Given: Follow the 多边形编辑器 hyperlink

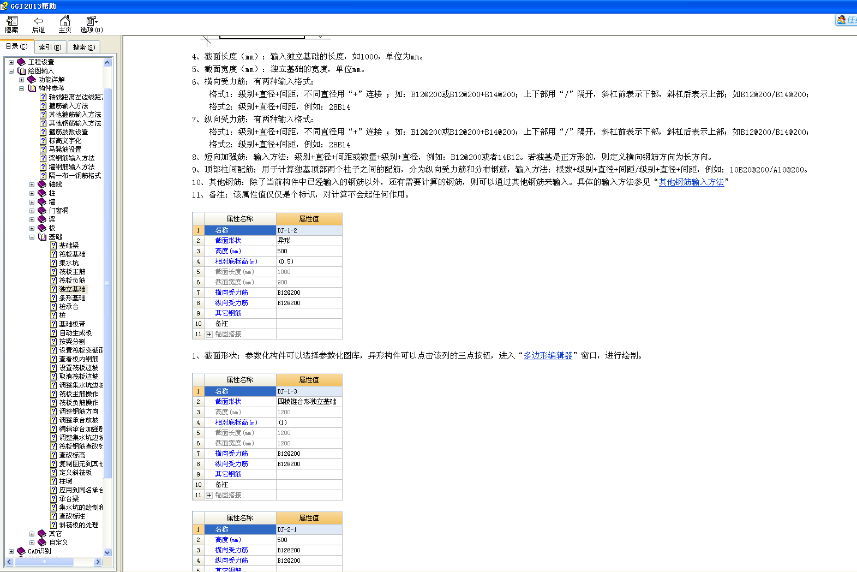Looking at the screenshot, I should point(548,356).
